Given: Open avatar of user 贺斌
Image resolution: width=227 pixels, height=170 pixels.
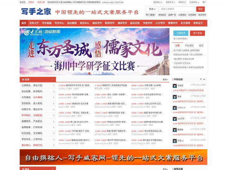Looking at the screenshot, I should coord(175,97).
